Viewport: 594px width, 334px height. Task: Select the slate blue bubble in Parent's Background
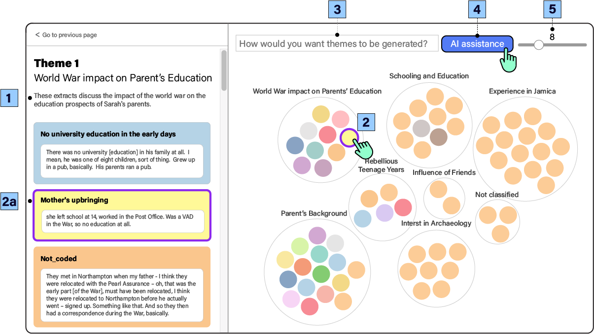288,279
